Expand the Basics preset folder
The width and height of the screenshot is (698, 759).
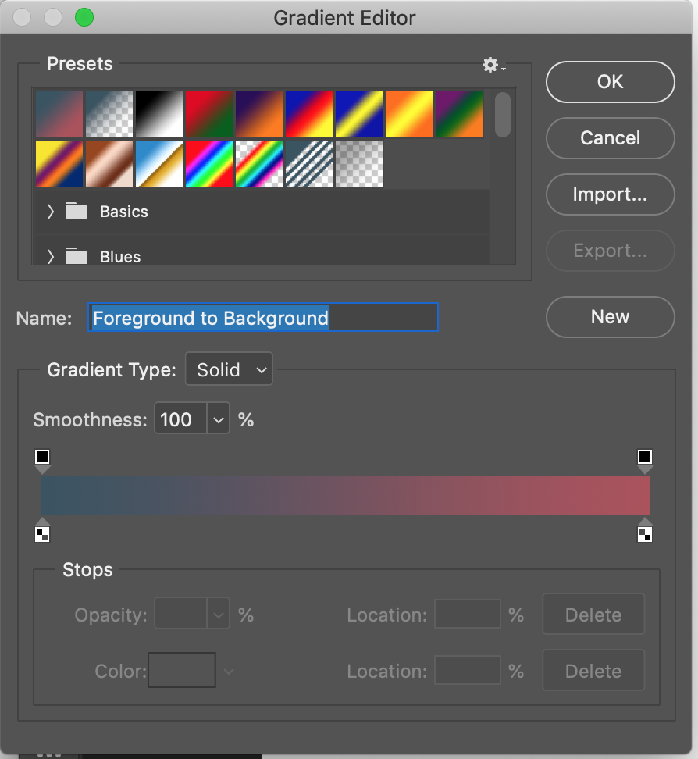(50, 212)
